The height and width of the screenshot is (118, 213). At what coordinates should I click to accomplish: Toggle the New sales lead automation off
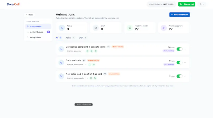pos(179,76)
